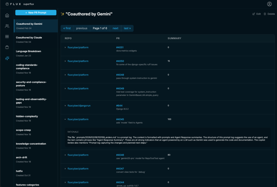Click the superflux workspace name
The image size is (277, 187).
(x=29, y=4)
